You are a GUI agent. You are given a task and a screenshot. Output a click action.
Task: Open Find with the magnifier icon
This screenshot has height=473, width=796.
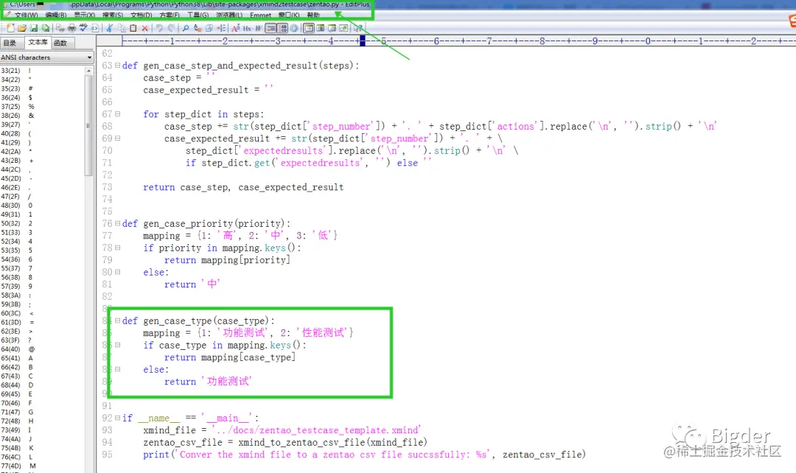[186, 29]
